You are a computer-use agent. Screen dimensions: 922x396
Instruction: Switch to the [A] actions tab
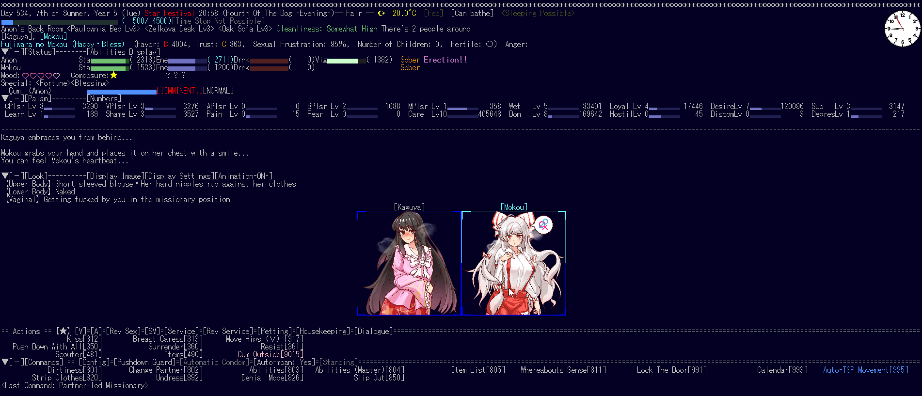[x=96, y=332]
